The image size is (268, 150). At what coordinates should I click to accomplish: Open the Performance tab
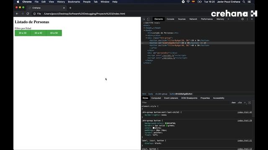pos(207,19)
